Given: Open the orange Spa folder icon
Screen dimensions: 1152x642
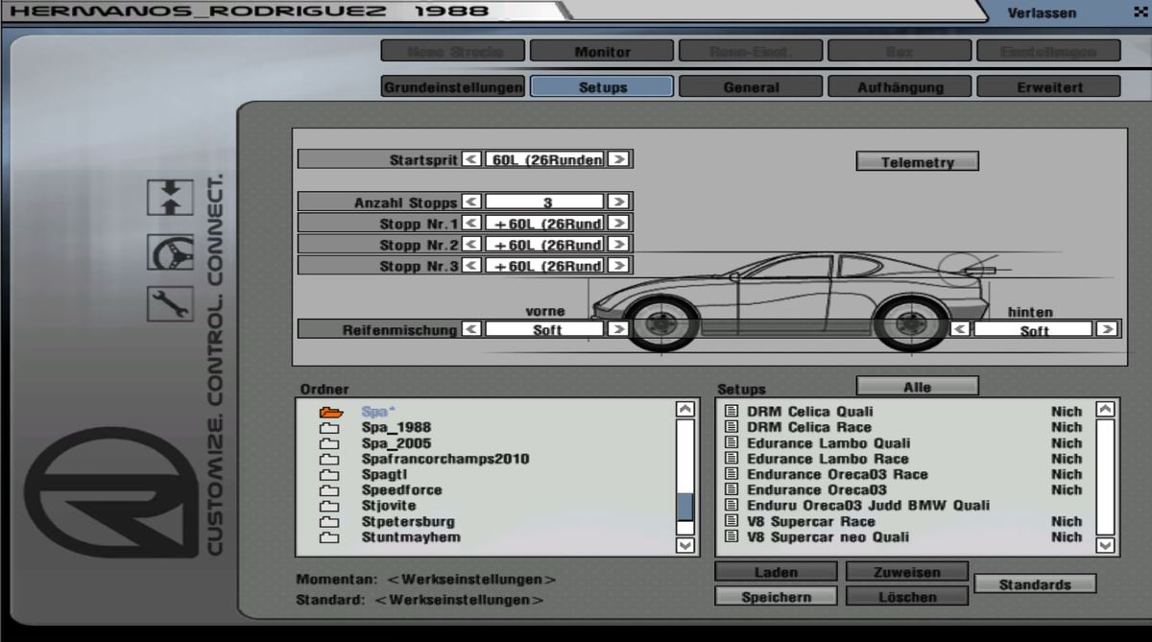Looking at the screenshot, I should click(x=331, y=413).
